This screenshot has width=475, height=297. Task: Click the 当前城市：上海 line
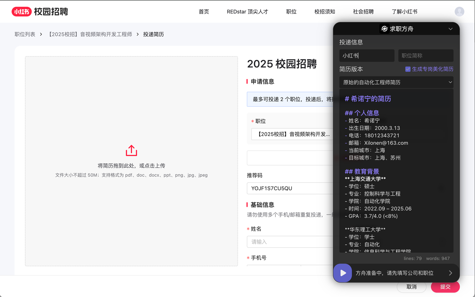(365, 150)
